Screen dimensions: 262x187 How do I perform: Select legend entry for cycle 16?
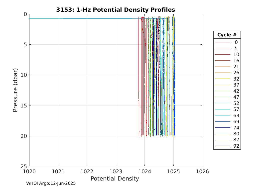tap(227, 61)
